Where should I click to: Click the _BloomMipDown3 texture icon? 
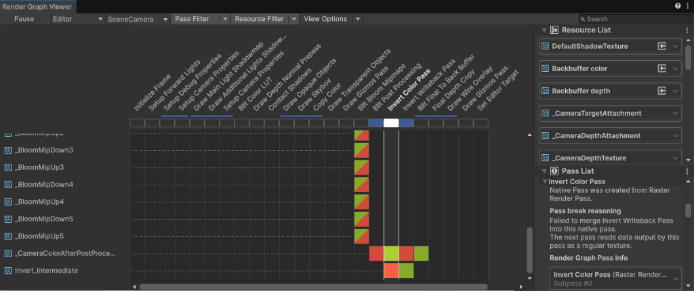[x=8, y=150]
